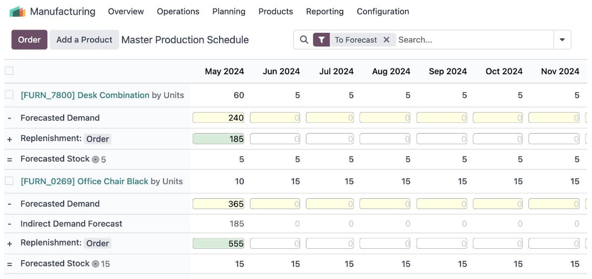592x279 pixels.
Task: Click Desk Combination Replenishment Order button
Action: (98, 139)
